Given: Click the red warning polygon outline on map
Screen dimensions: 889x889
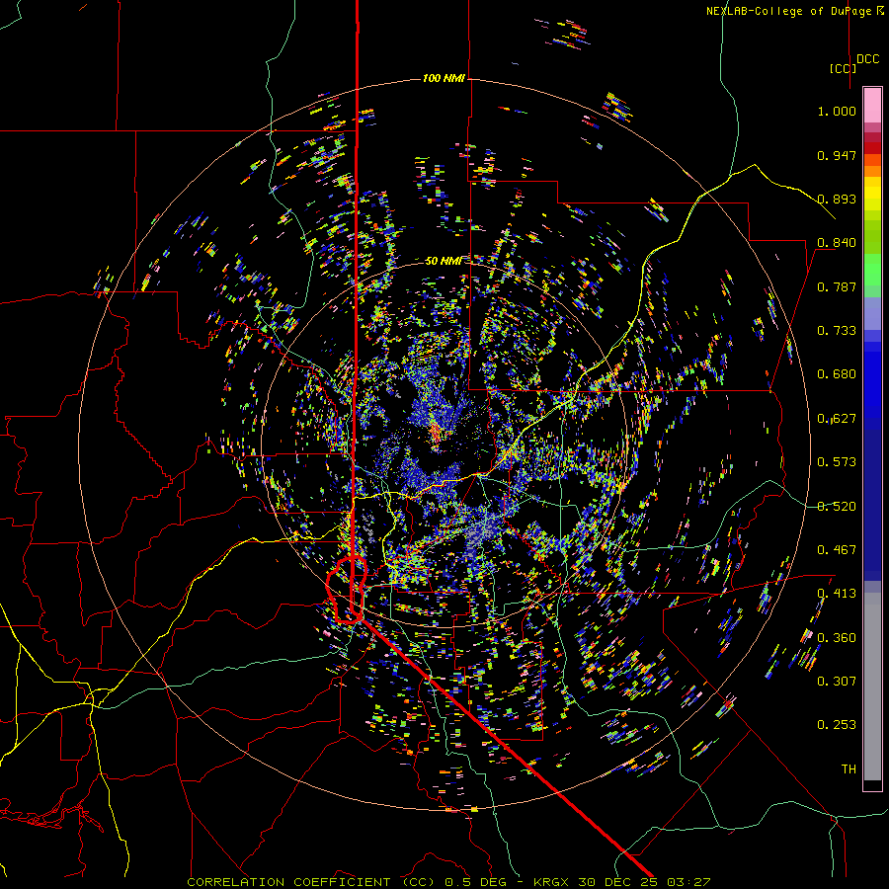Looking at the screenshot, I should 346,590.
